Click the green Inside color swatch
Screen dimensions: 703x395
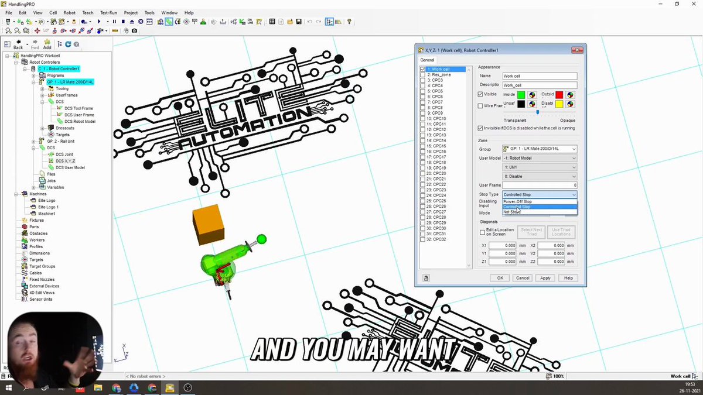pyautogui.click(x=521, y=95)
